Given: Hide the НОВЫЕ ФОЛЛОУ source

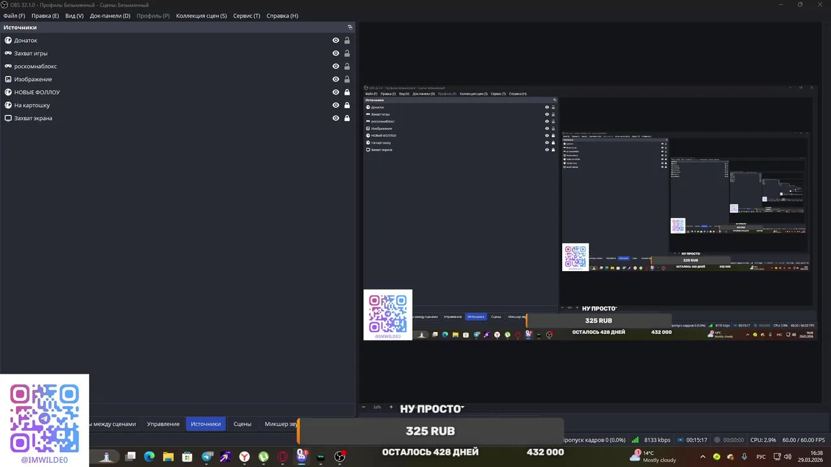Looking at the screenshot, I should pos(336,92).
